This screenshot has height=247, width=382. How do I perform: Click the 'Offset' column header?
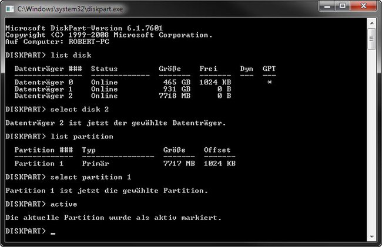pos(217,150)
